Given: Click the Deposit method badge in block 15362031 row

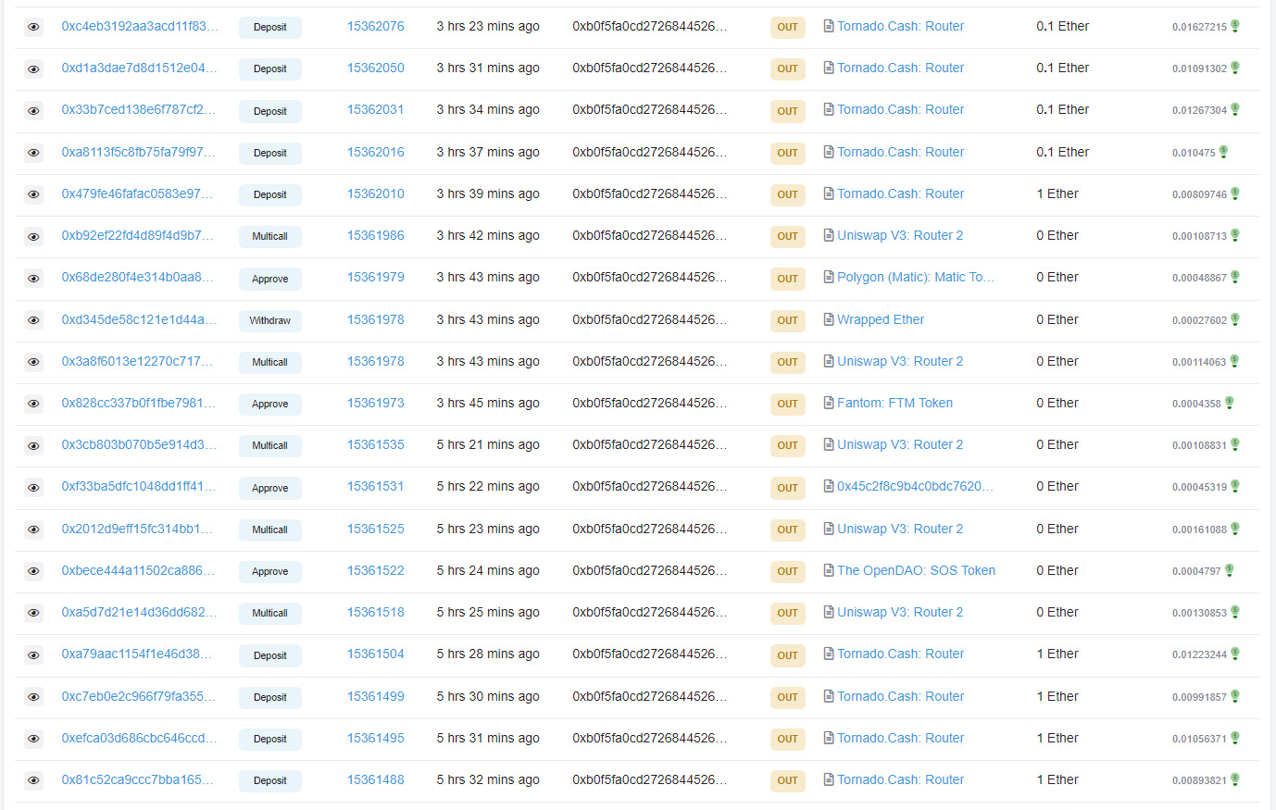Looking at the screenshot, I should [x=270, y=111].
